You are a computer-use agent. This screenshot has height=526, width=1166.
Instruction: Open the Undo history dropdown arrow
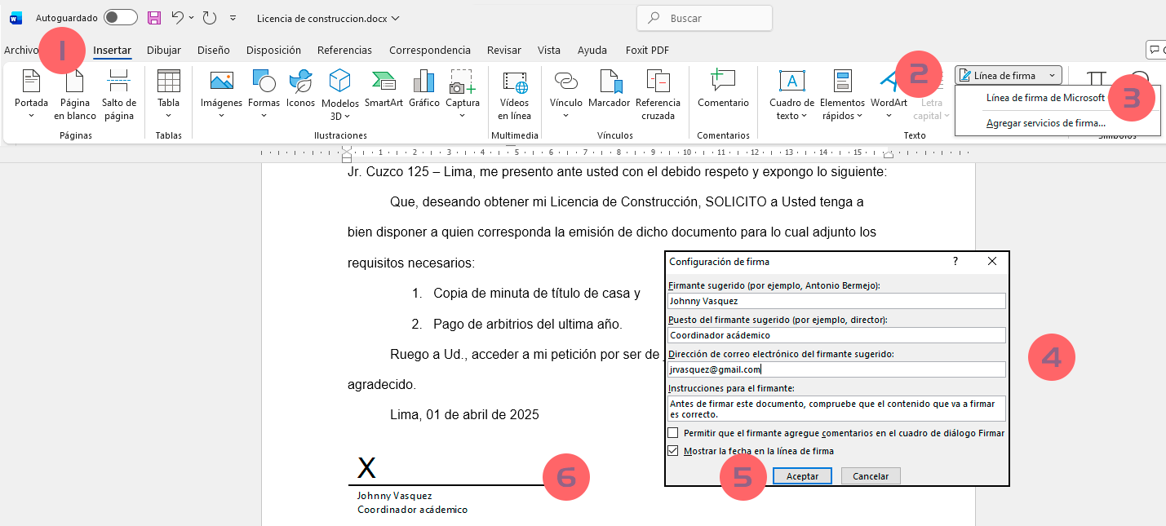[191, 17]
